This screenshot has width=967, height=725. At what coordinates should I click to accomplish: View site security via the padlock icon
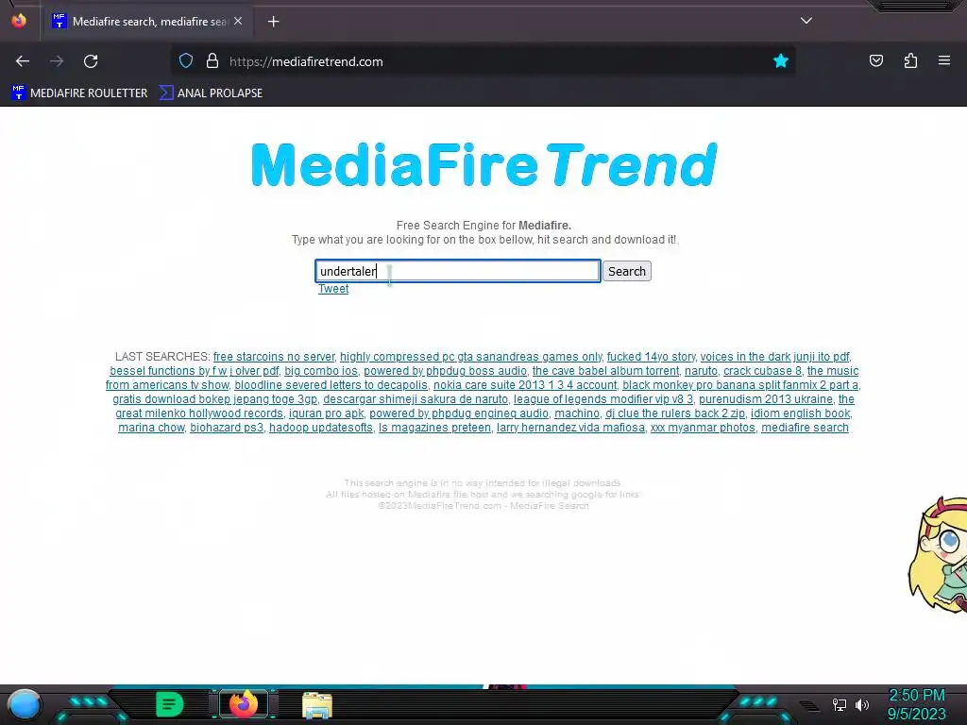click(212, 61)
